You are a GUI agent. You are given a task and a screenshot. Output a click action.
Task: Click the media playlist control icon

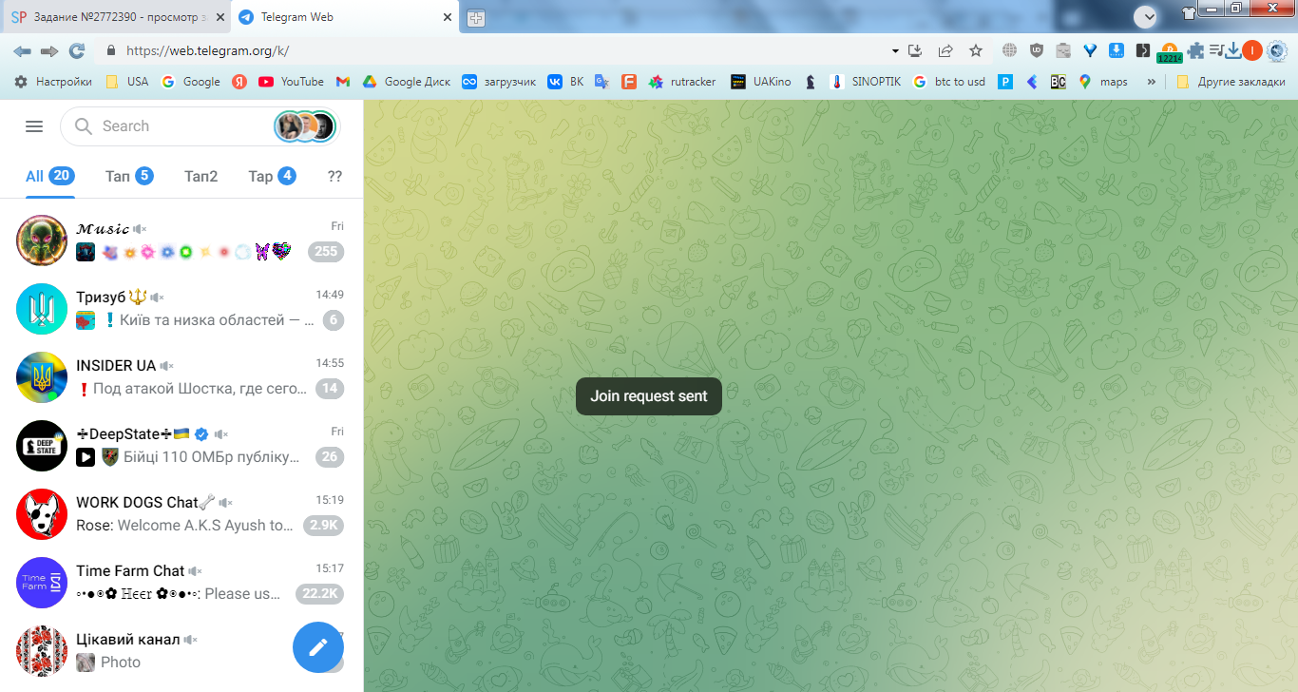(x=1215, y=51)
